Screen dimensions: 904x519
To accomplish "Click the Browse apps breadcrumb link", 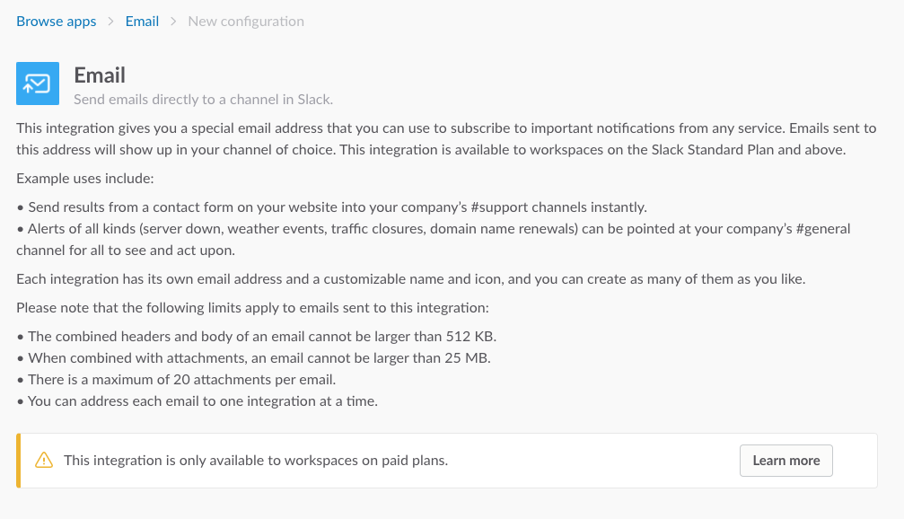I will [56, 22].
